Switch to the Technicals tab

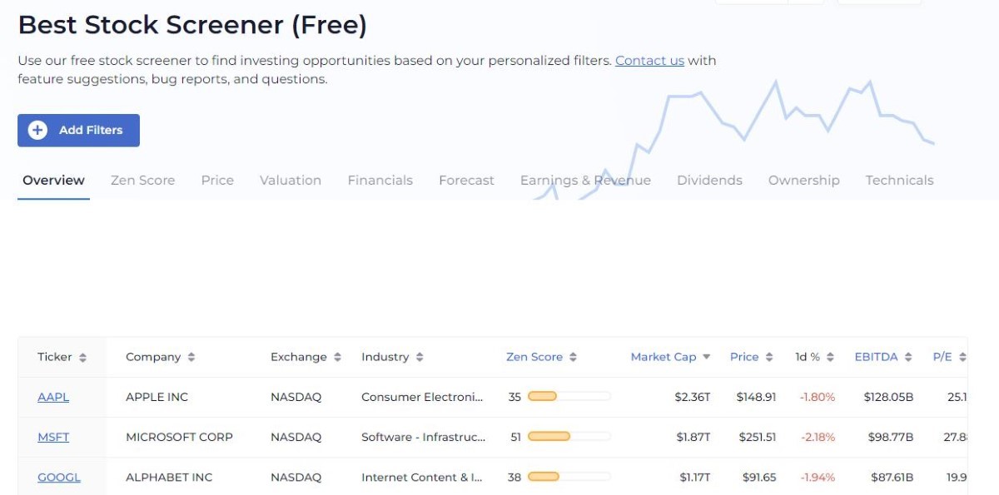click(899, 181)
